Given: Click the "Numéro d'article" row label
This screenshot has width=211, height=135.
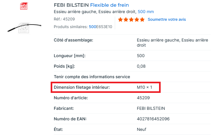Looking at the screenshot, I should pyautogui.click(x=71, y=98).
